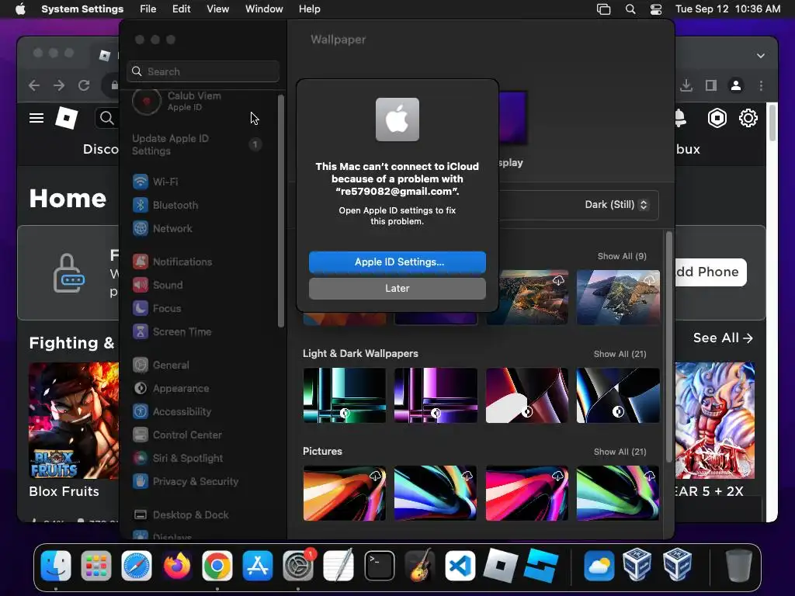
Task: Open the Network settings icon
Action: (141, 228)
